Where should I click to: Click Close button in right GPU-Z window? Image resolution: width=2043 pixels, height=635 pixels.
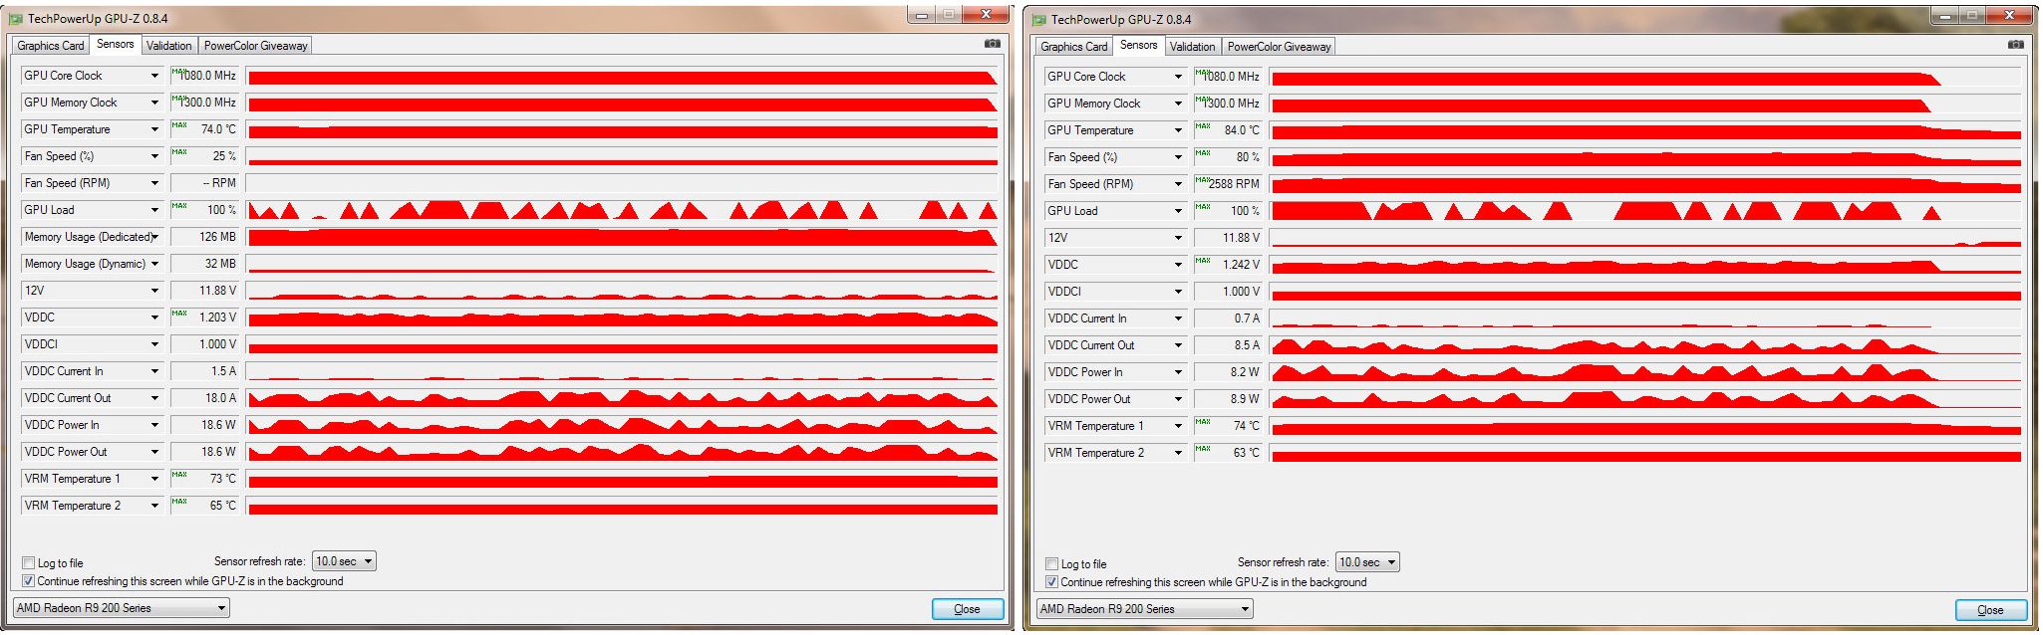(1991, 610)
